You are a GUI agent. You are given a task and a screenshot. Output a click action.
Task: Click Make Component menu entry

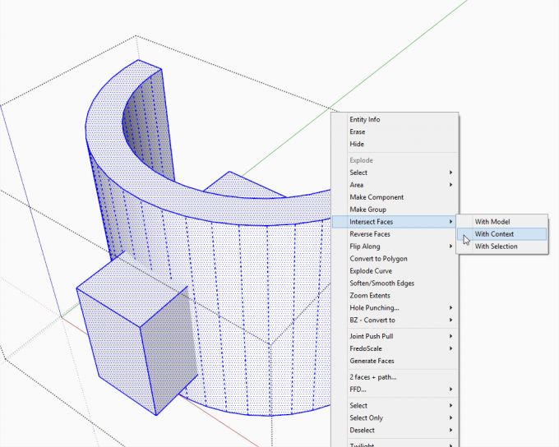tap(377, 198)
